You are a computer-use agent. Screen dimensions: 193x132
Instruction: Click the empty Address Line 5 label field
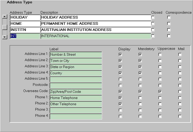pyautogui.click(x=76, y=79)
